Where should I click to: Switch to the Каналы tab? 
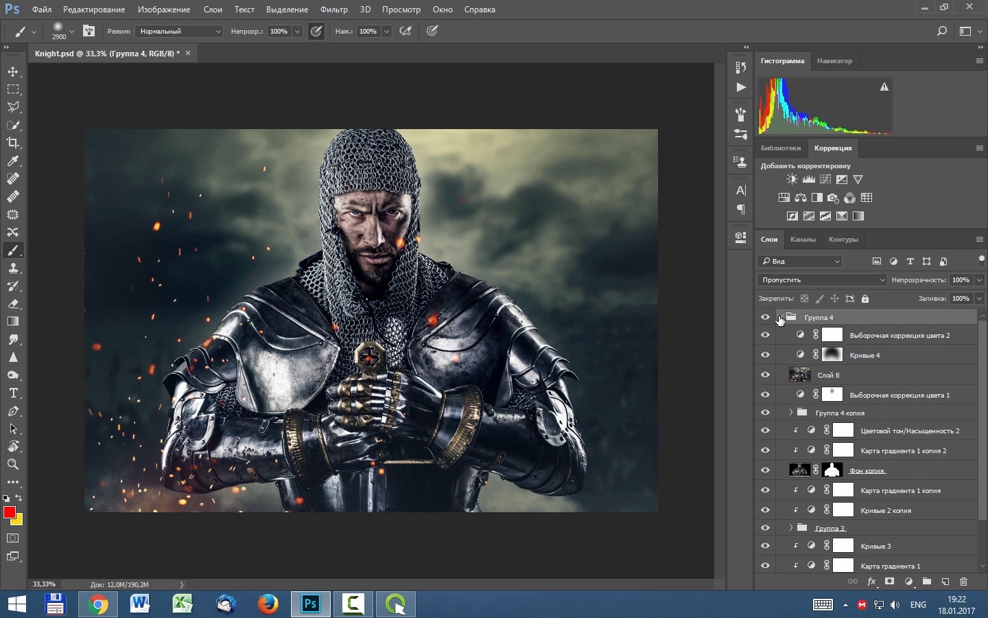(x=803, y=240)
